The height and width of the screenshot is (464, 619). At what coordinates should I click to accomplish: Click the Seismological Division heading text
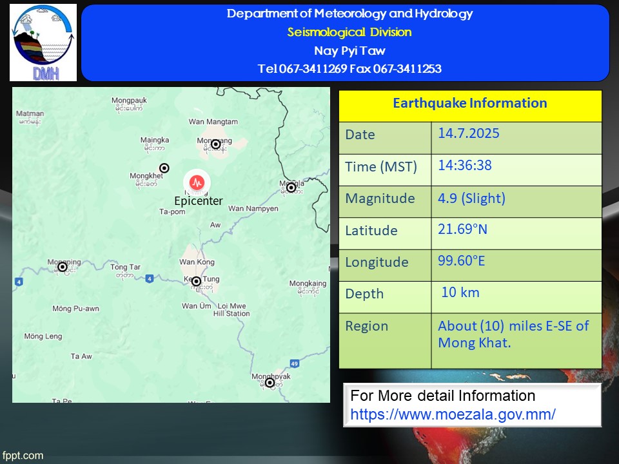point(349,32)
